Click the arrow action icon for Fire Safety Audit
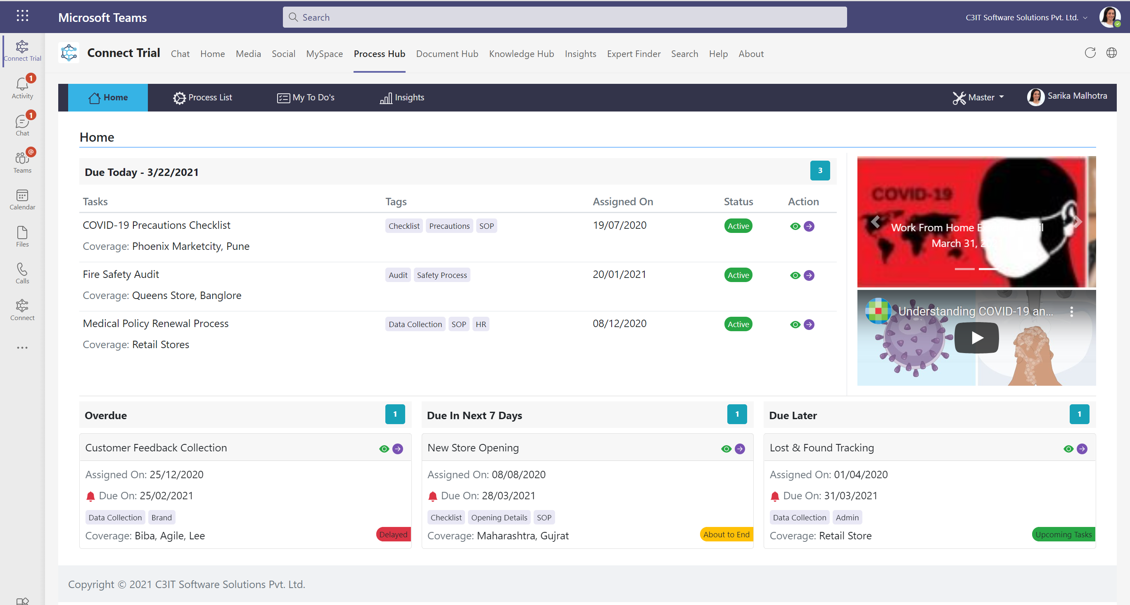 (809, 275)
